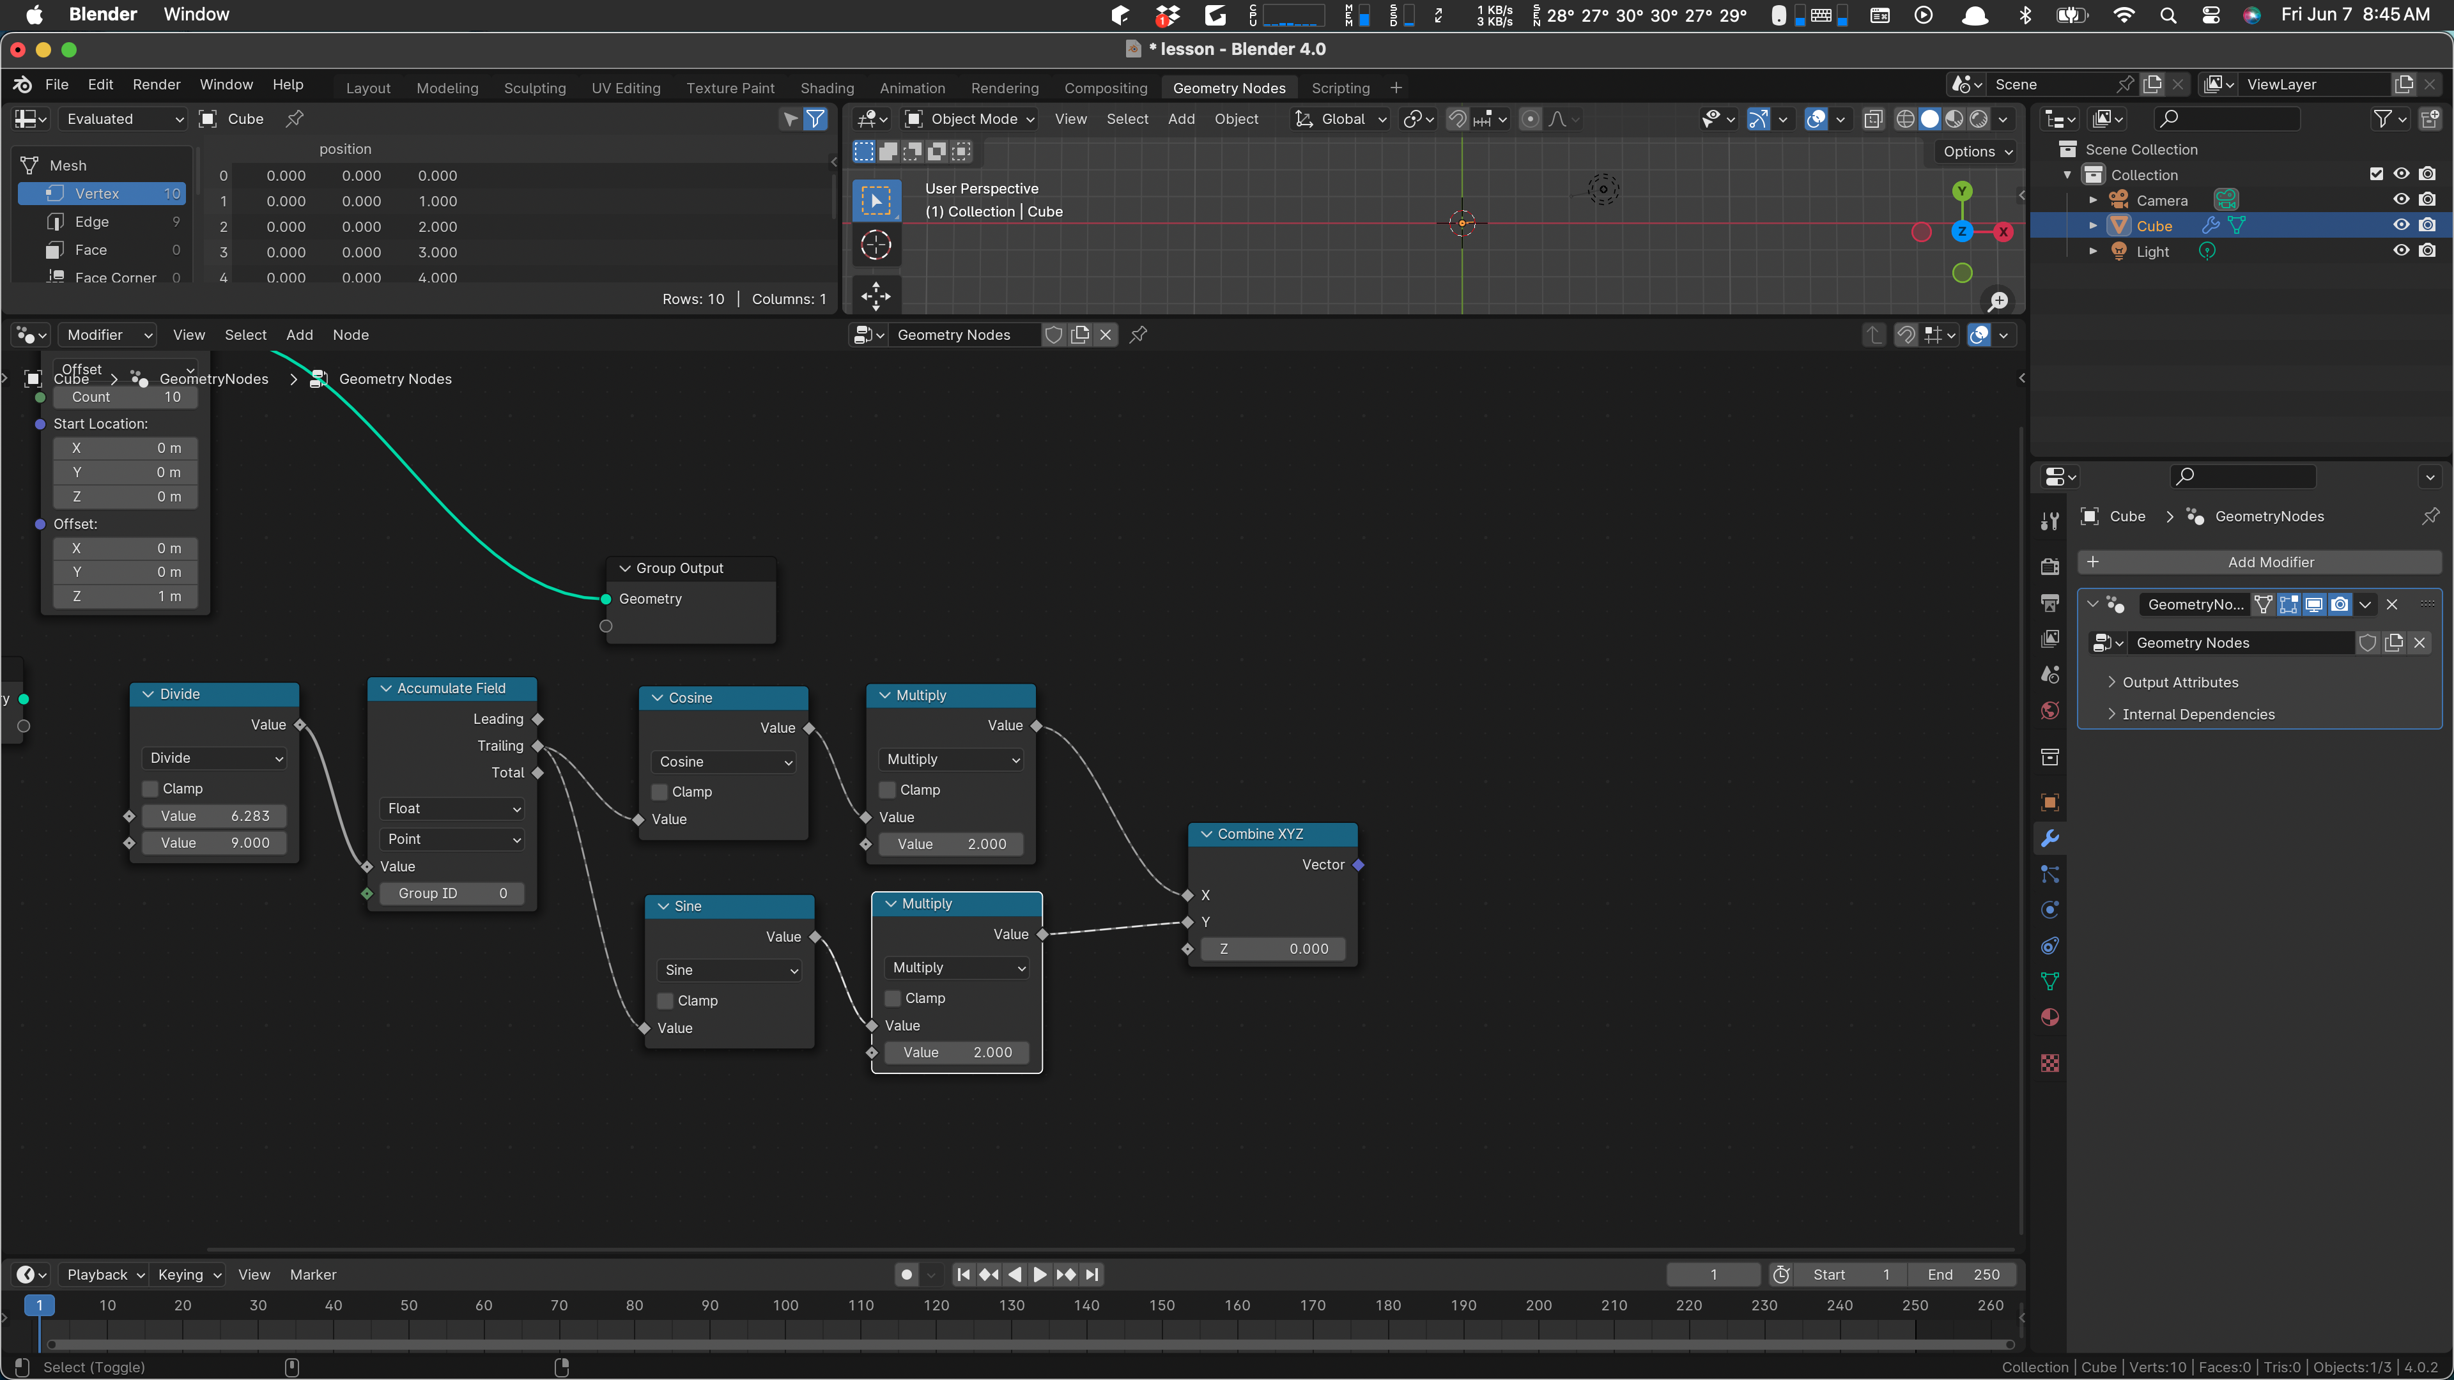Open the Render menu
The height and width of the screenshot is (1380, 2454).
click(156, 84)
